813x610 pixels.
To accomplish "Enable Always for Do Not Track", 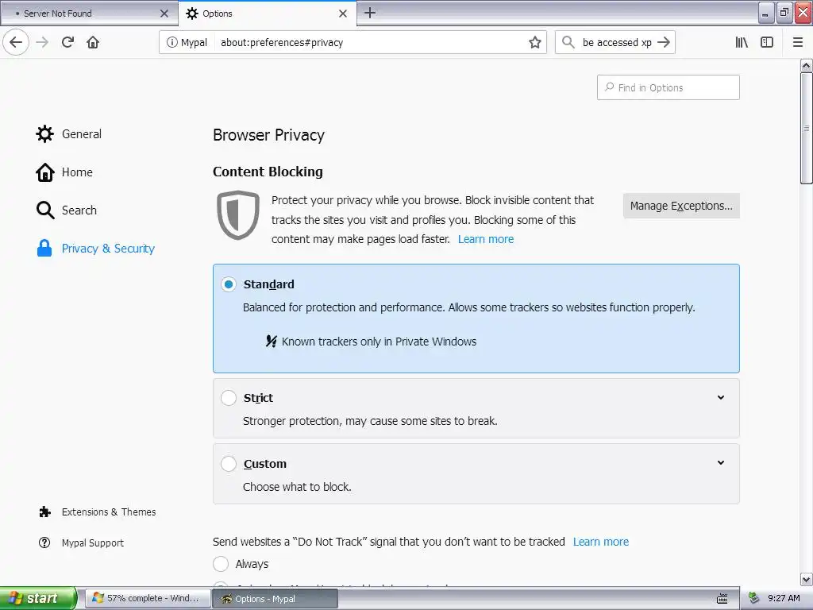I will pos(221,564).
